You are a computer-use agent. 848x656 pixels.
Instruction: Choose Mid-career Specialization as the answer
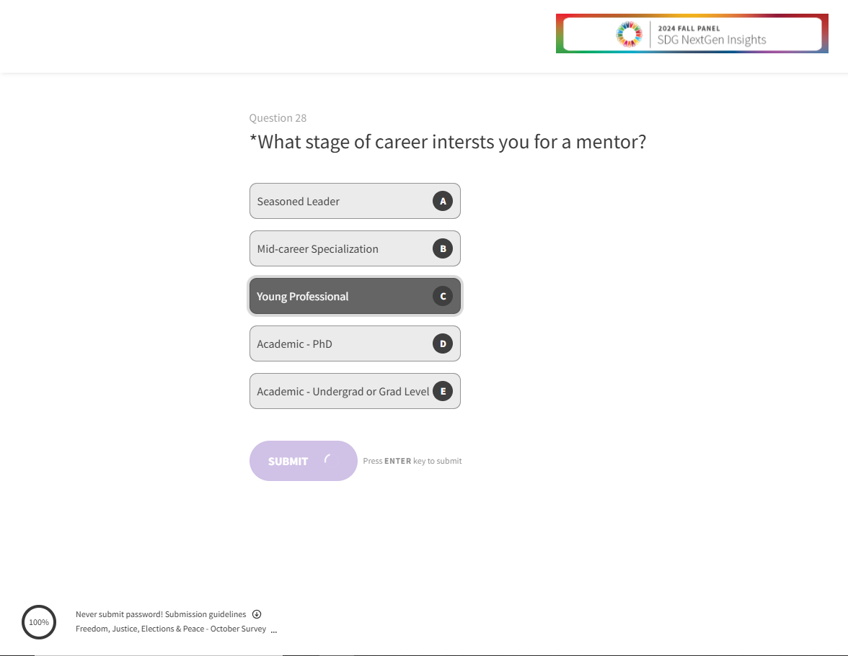coord(339,248)
